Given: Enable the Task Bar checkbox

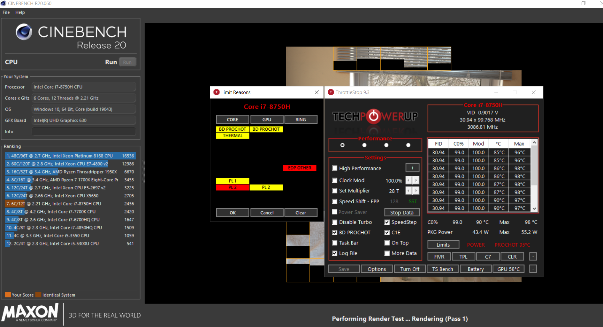Looking at the screenshot, I should [335, 243].
